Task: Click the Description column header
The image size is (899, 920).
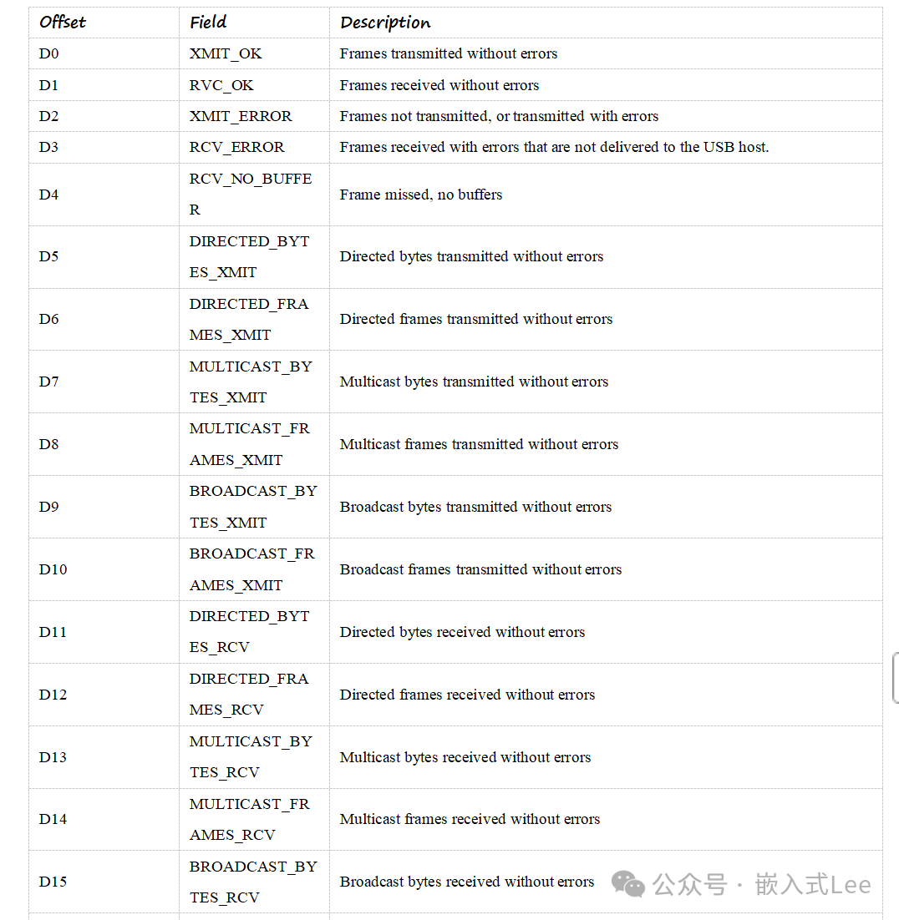Action: tap(385, 23)
